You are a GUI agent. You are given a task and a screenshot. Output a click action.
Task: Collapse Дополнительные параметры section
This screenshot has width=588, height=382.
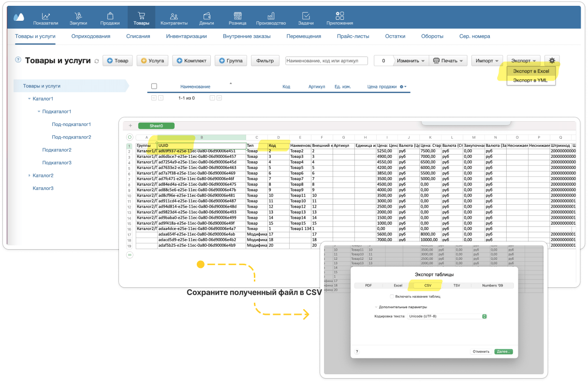click(x=376, y=307)
